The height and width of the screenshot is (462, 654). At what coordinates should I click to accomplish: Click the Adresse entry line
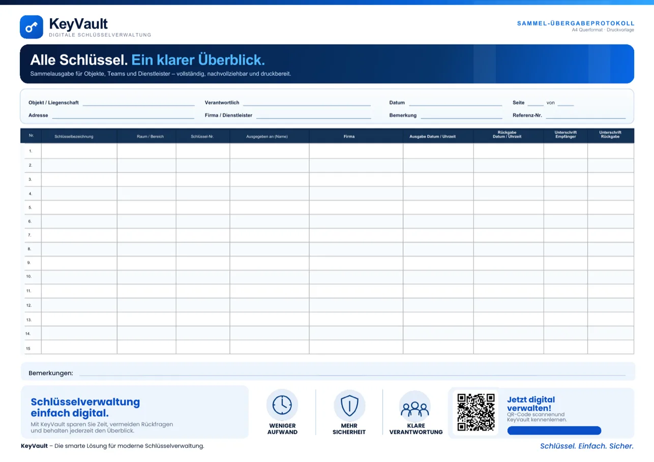pyautogui.click(x=123, y=117)
